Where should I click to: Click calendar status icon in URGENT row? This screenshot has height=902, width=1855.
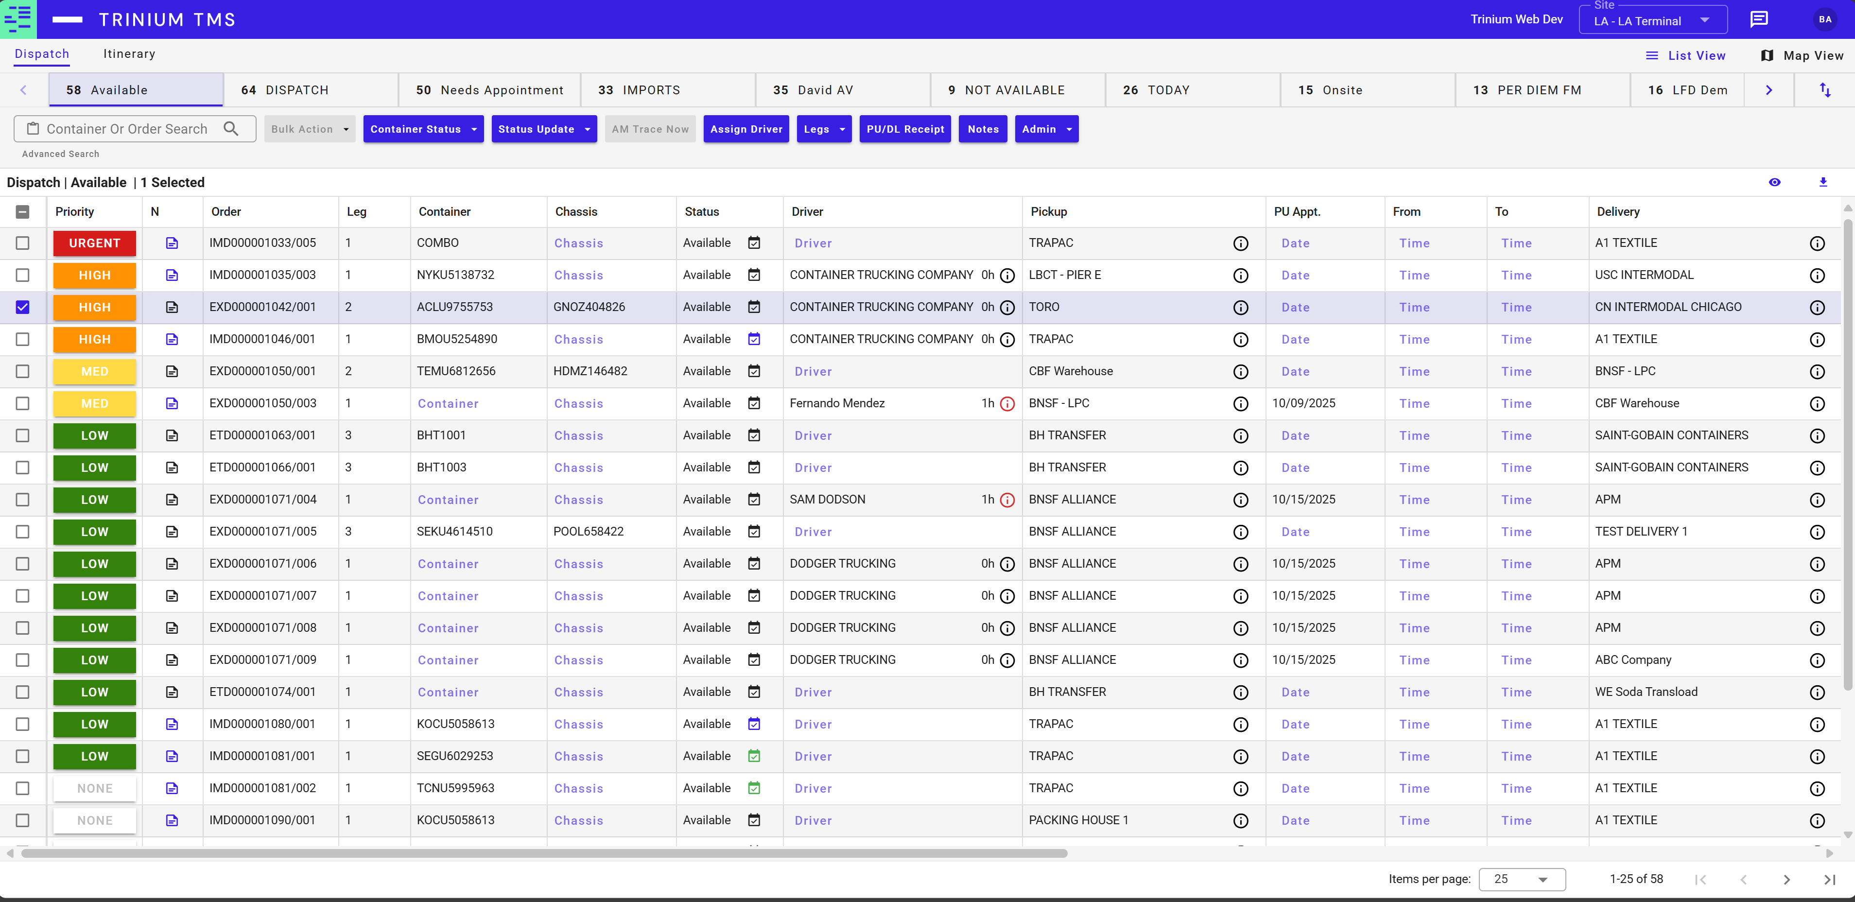(x=754, y=243)
